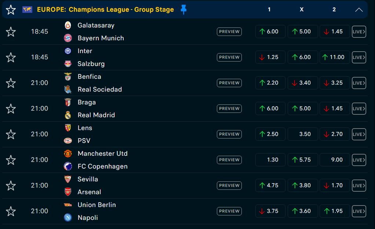The width and height of the screenshot is (375, 229).
Task: Click the Napoli team badge
Action: (x=68, y=218)
